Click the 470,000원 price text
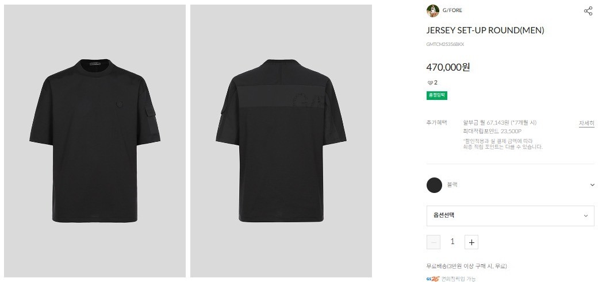Screen dimensions: 606x282 pyautogui.click(x=448, y=67)
